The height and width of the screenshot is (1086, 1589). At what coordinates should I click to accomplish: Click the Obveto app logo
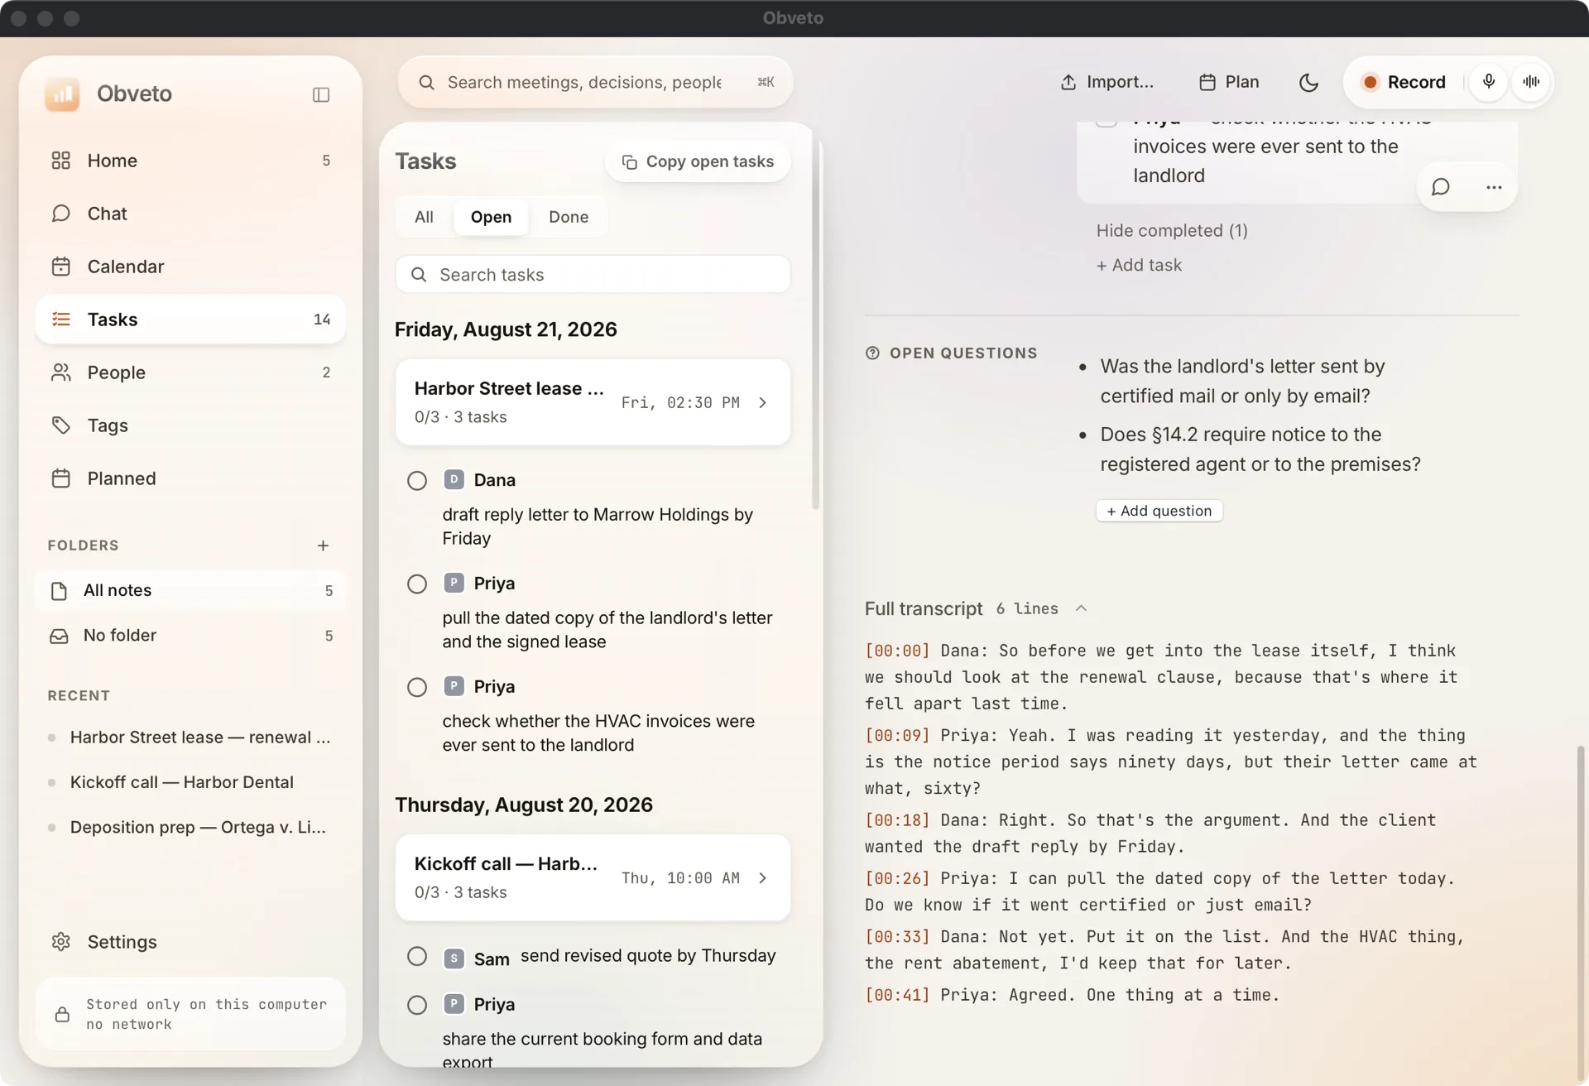[x=62, y=94]
